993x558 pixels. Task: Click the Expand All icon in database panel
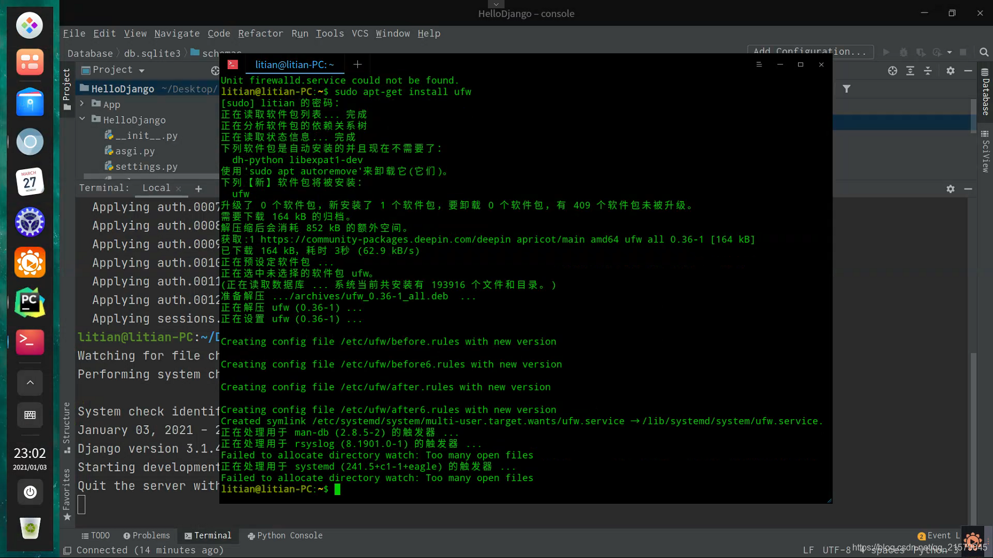coord(910,71)
